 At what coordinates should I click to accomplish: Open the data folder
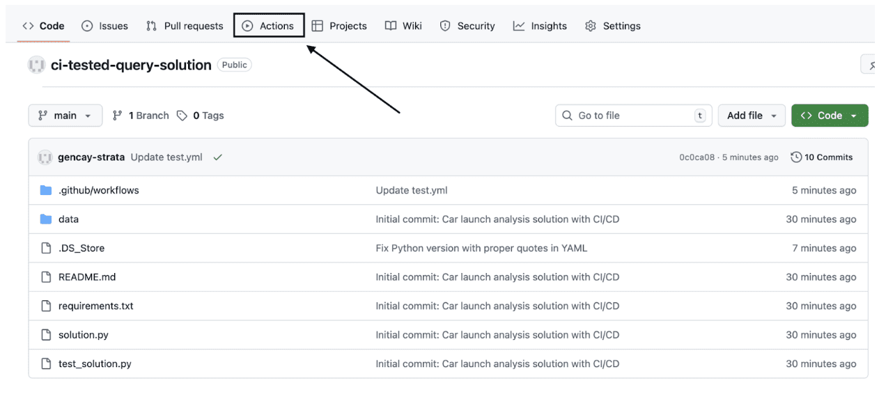click(x=68, y=219)
